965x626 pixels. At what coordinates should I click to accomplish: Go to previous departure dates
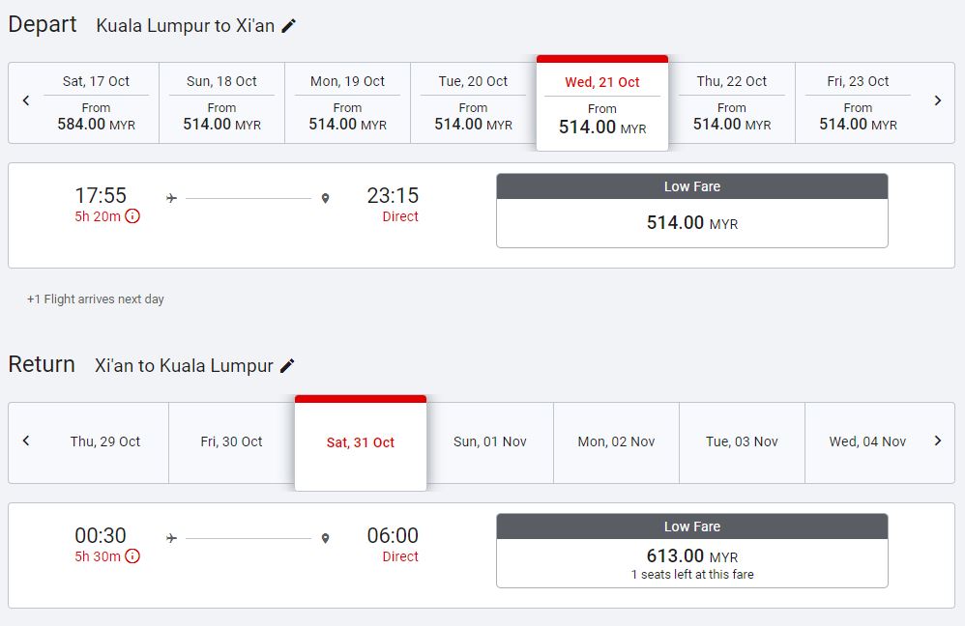pos(26,100)
